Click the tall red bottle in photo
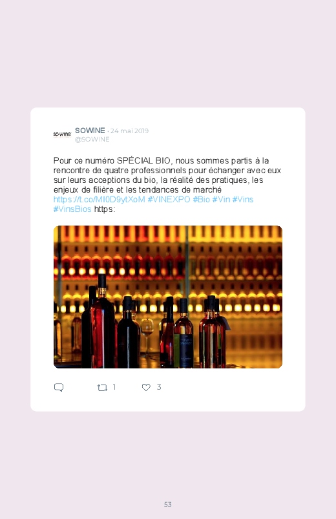 (x=102, y=323)
